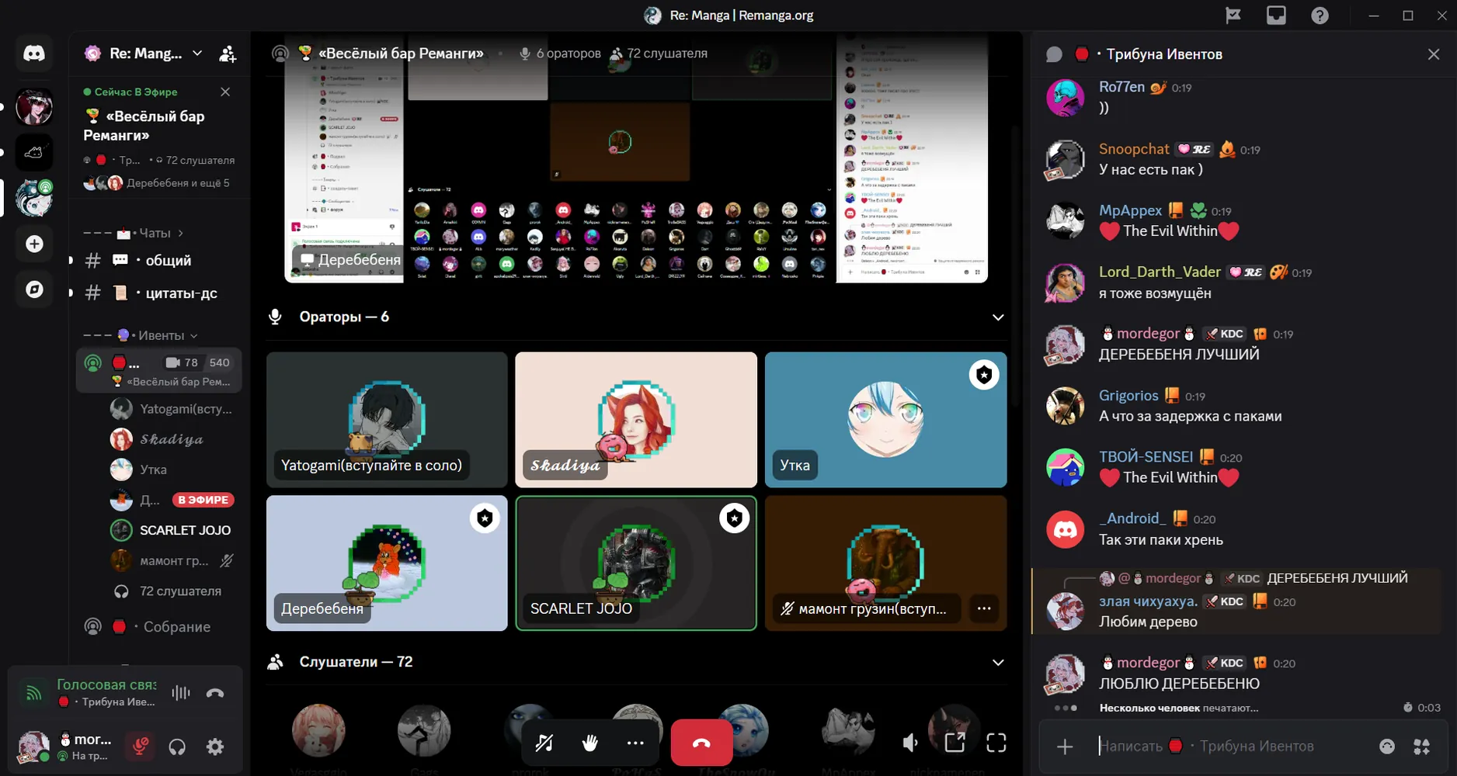Disconnect from voice in connection panel
Image resolution: width=1457 pixels, height=776 pixels.
(215, 693)
